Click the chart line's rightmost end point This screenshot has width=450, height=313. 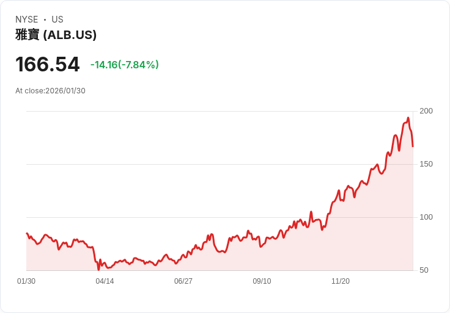click(413, 146)
